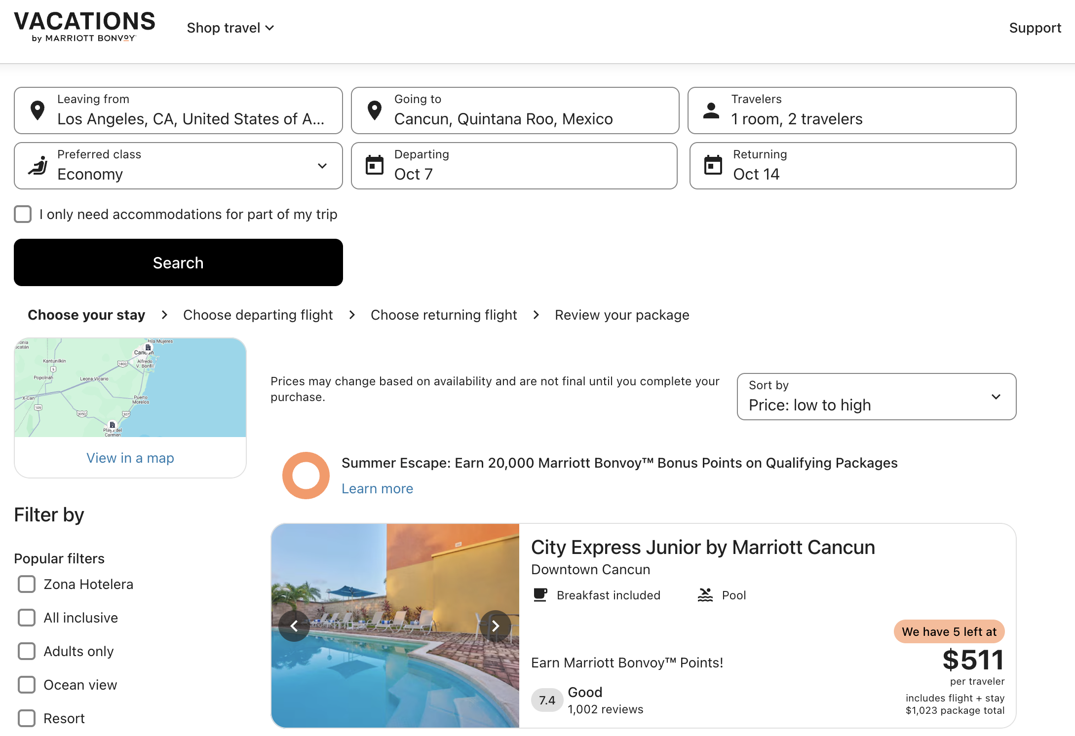Click the Playa del Carmen map marker

[x=113, y=425]
